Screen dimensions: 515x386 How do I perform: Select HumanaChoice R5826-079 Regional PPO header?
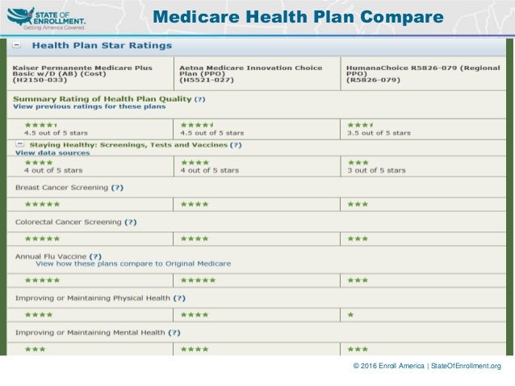423,74
